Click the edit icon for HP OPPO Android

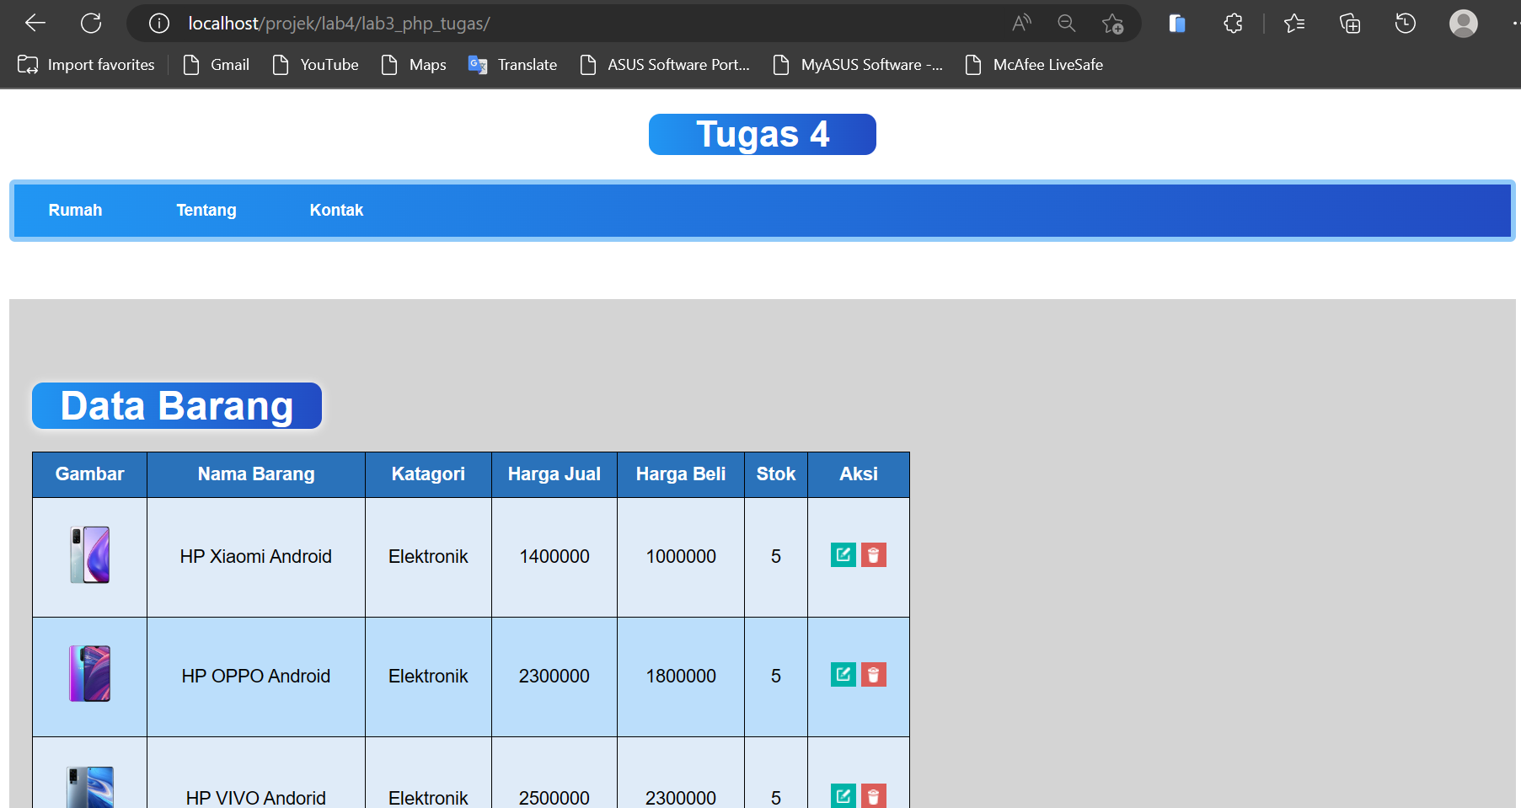844,675
